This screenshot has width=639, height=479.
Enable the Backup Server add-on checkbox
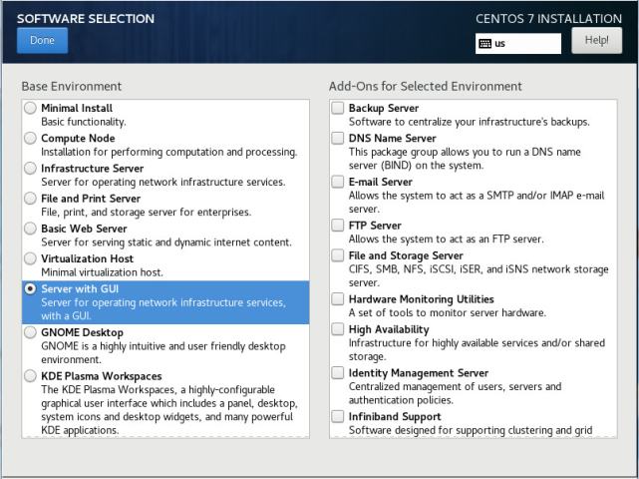coord(337,108)
